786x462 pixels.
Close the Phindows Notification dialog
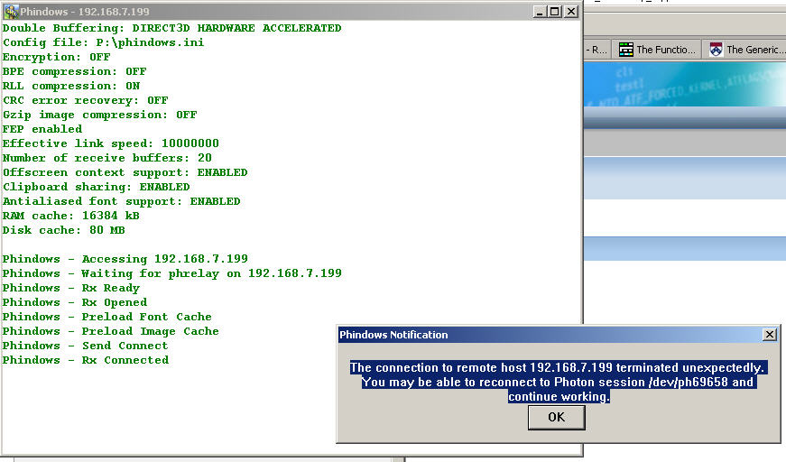pyautogui.click(x=769, y=335)
